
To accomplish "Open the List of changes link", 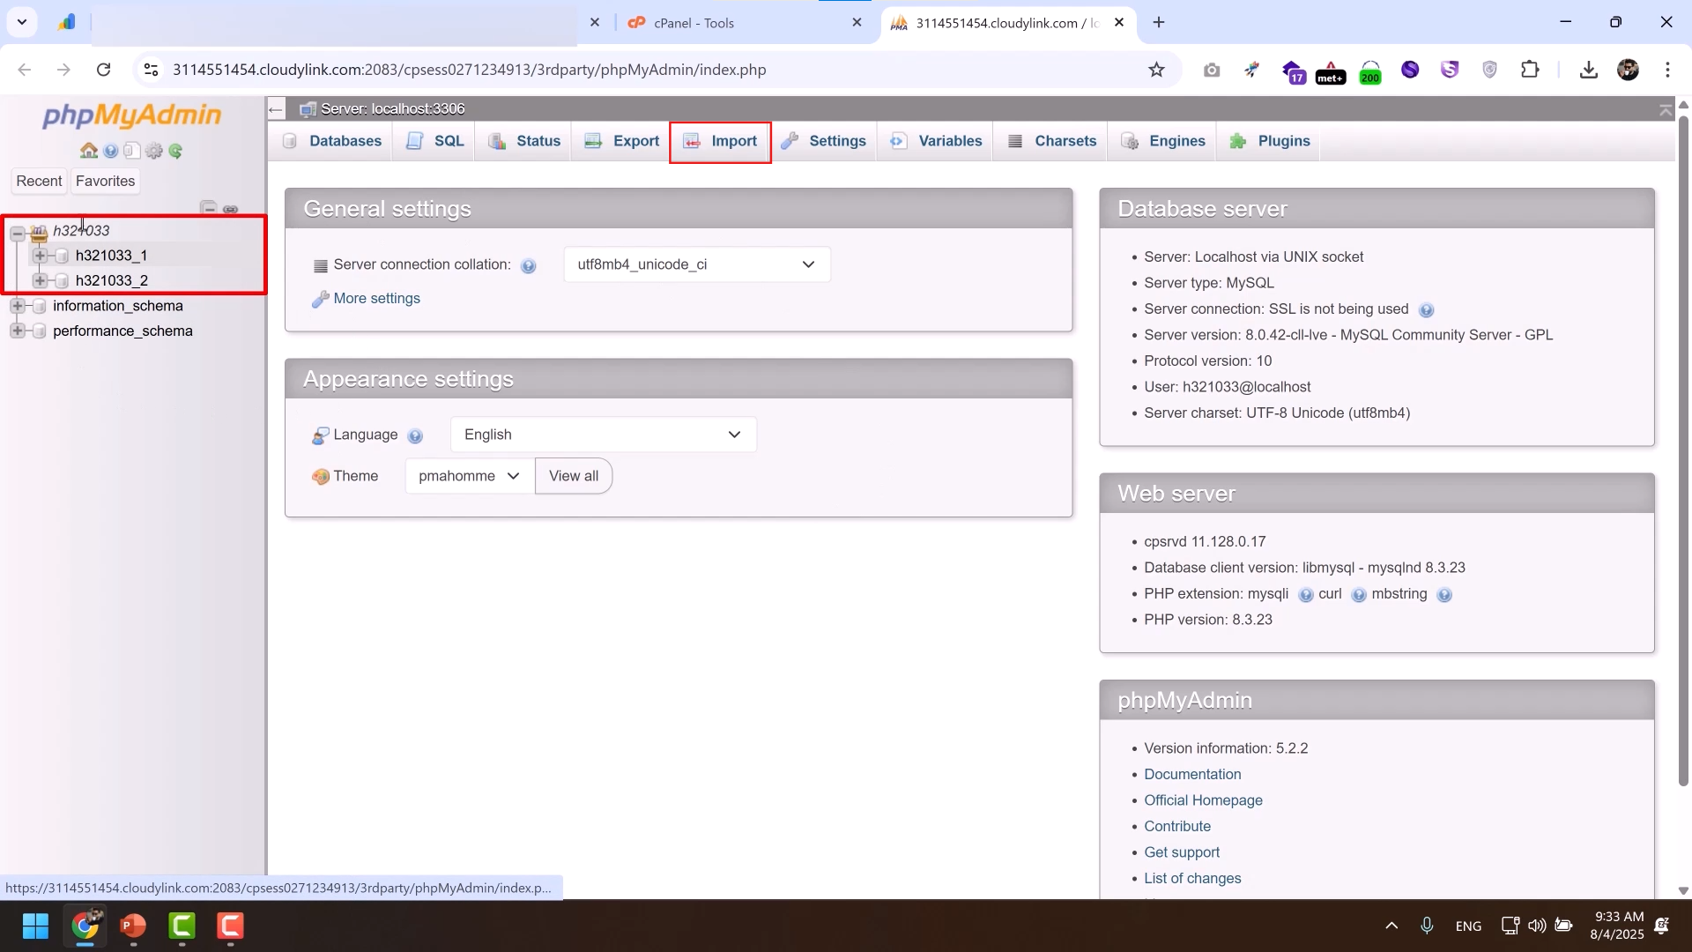I will [1192, 879].
